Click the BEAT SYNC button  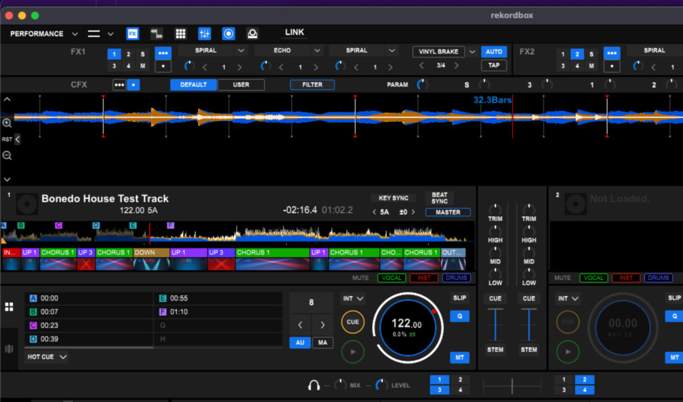[x=440, y=198]
